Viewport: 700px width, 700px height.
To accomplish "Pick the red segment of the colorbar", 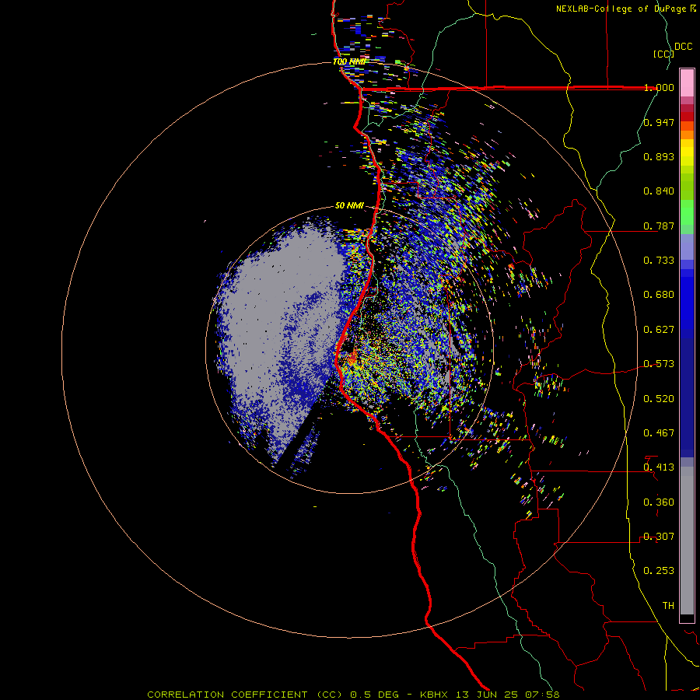I will tap(687, 117).
